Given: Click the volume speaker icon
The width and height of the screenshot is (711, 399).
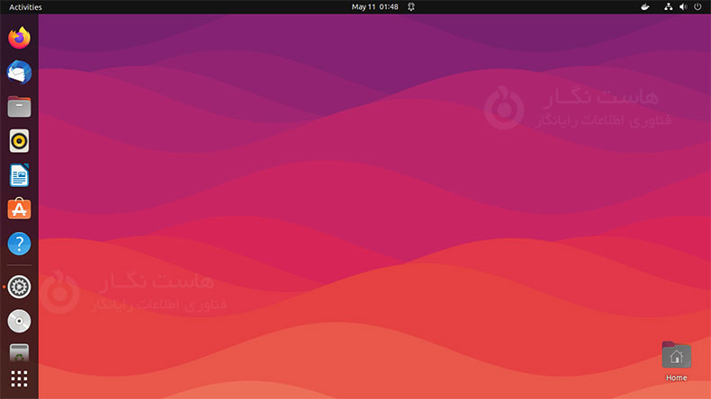Looking at the screenshot, I should pyautogui.click(x=683, y=7).
